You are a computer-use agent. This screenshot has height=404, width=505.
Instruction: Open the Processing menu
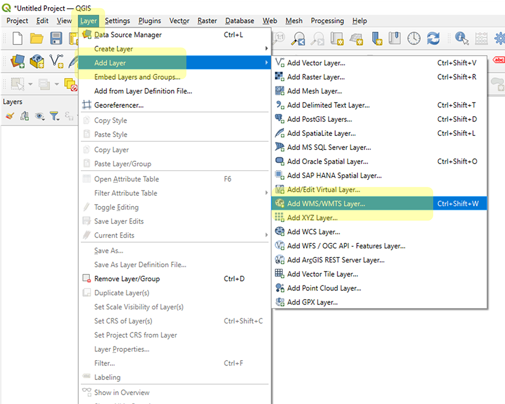click(327, 21)
